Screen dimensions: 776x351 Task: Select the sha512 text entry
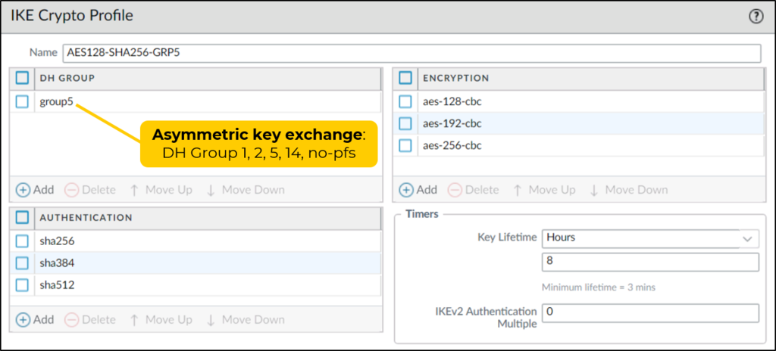57,284
